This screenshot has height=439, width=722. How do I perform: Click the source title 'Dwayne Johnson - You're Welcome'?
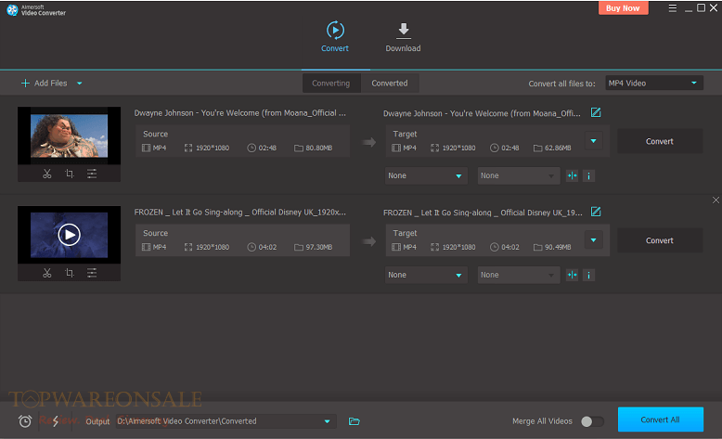click(240, 113)
